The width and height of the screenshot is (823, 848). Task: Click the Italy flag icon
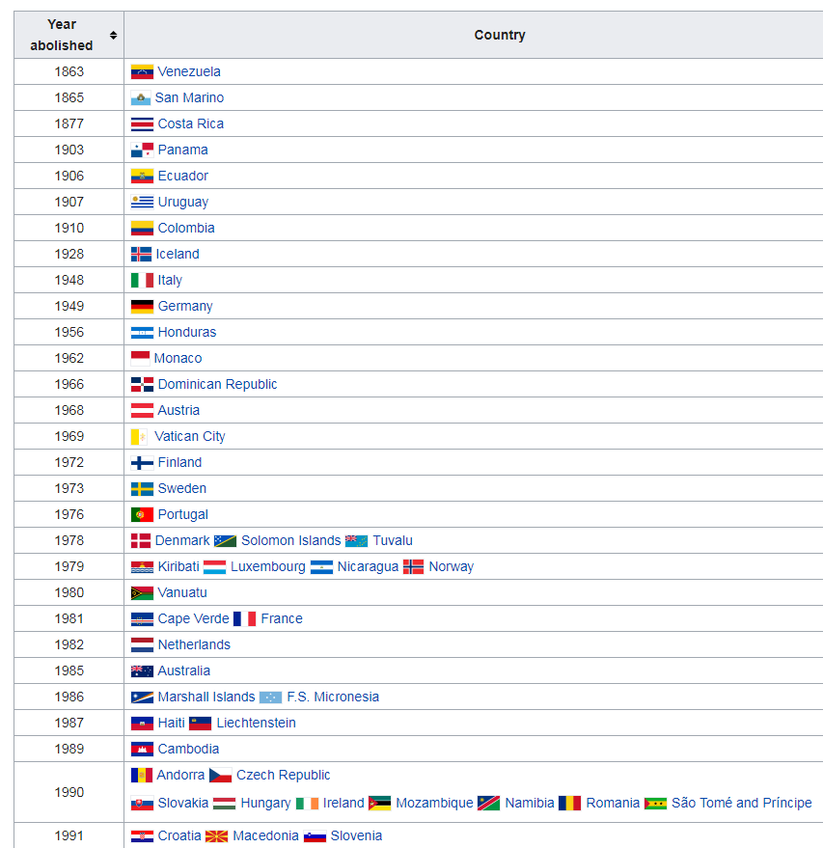coord(142,280)
